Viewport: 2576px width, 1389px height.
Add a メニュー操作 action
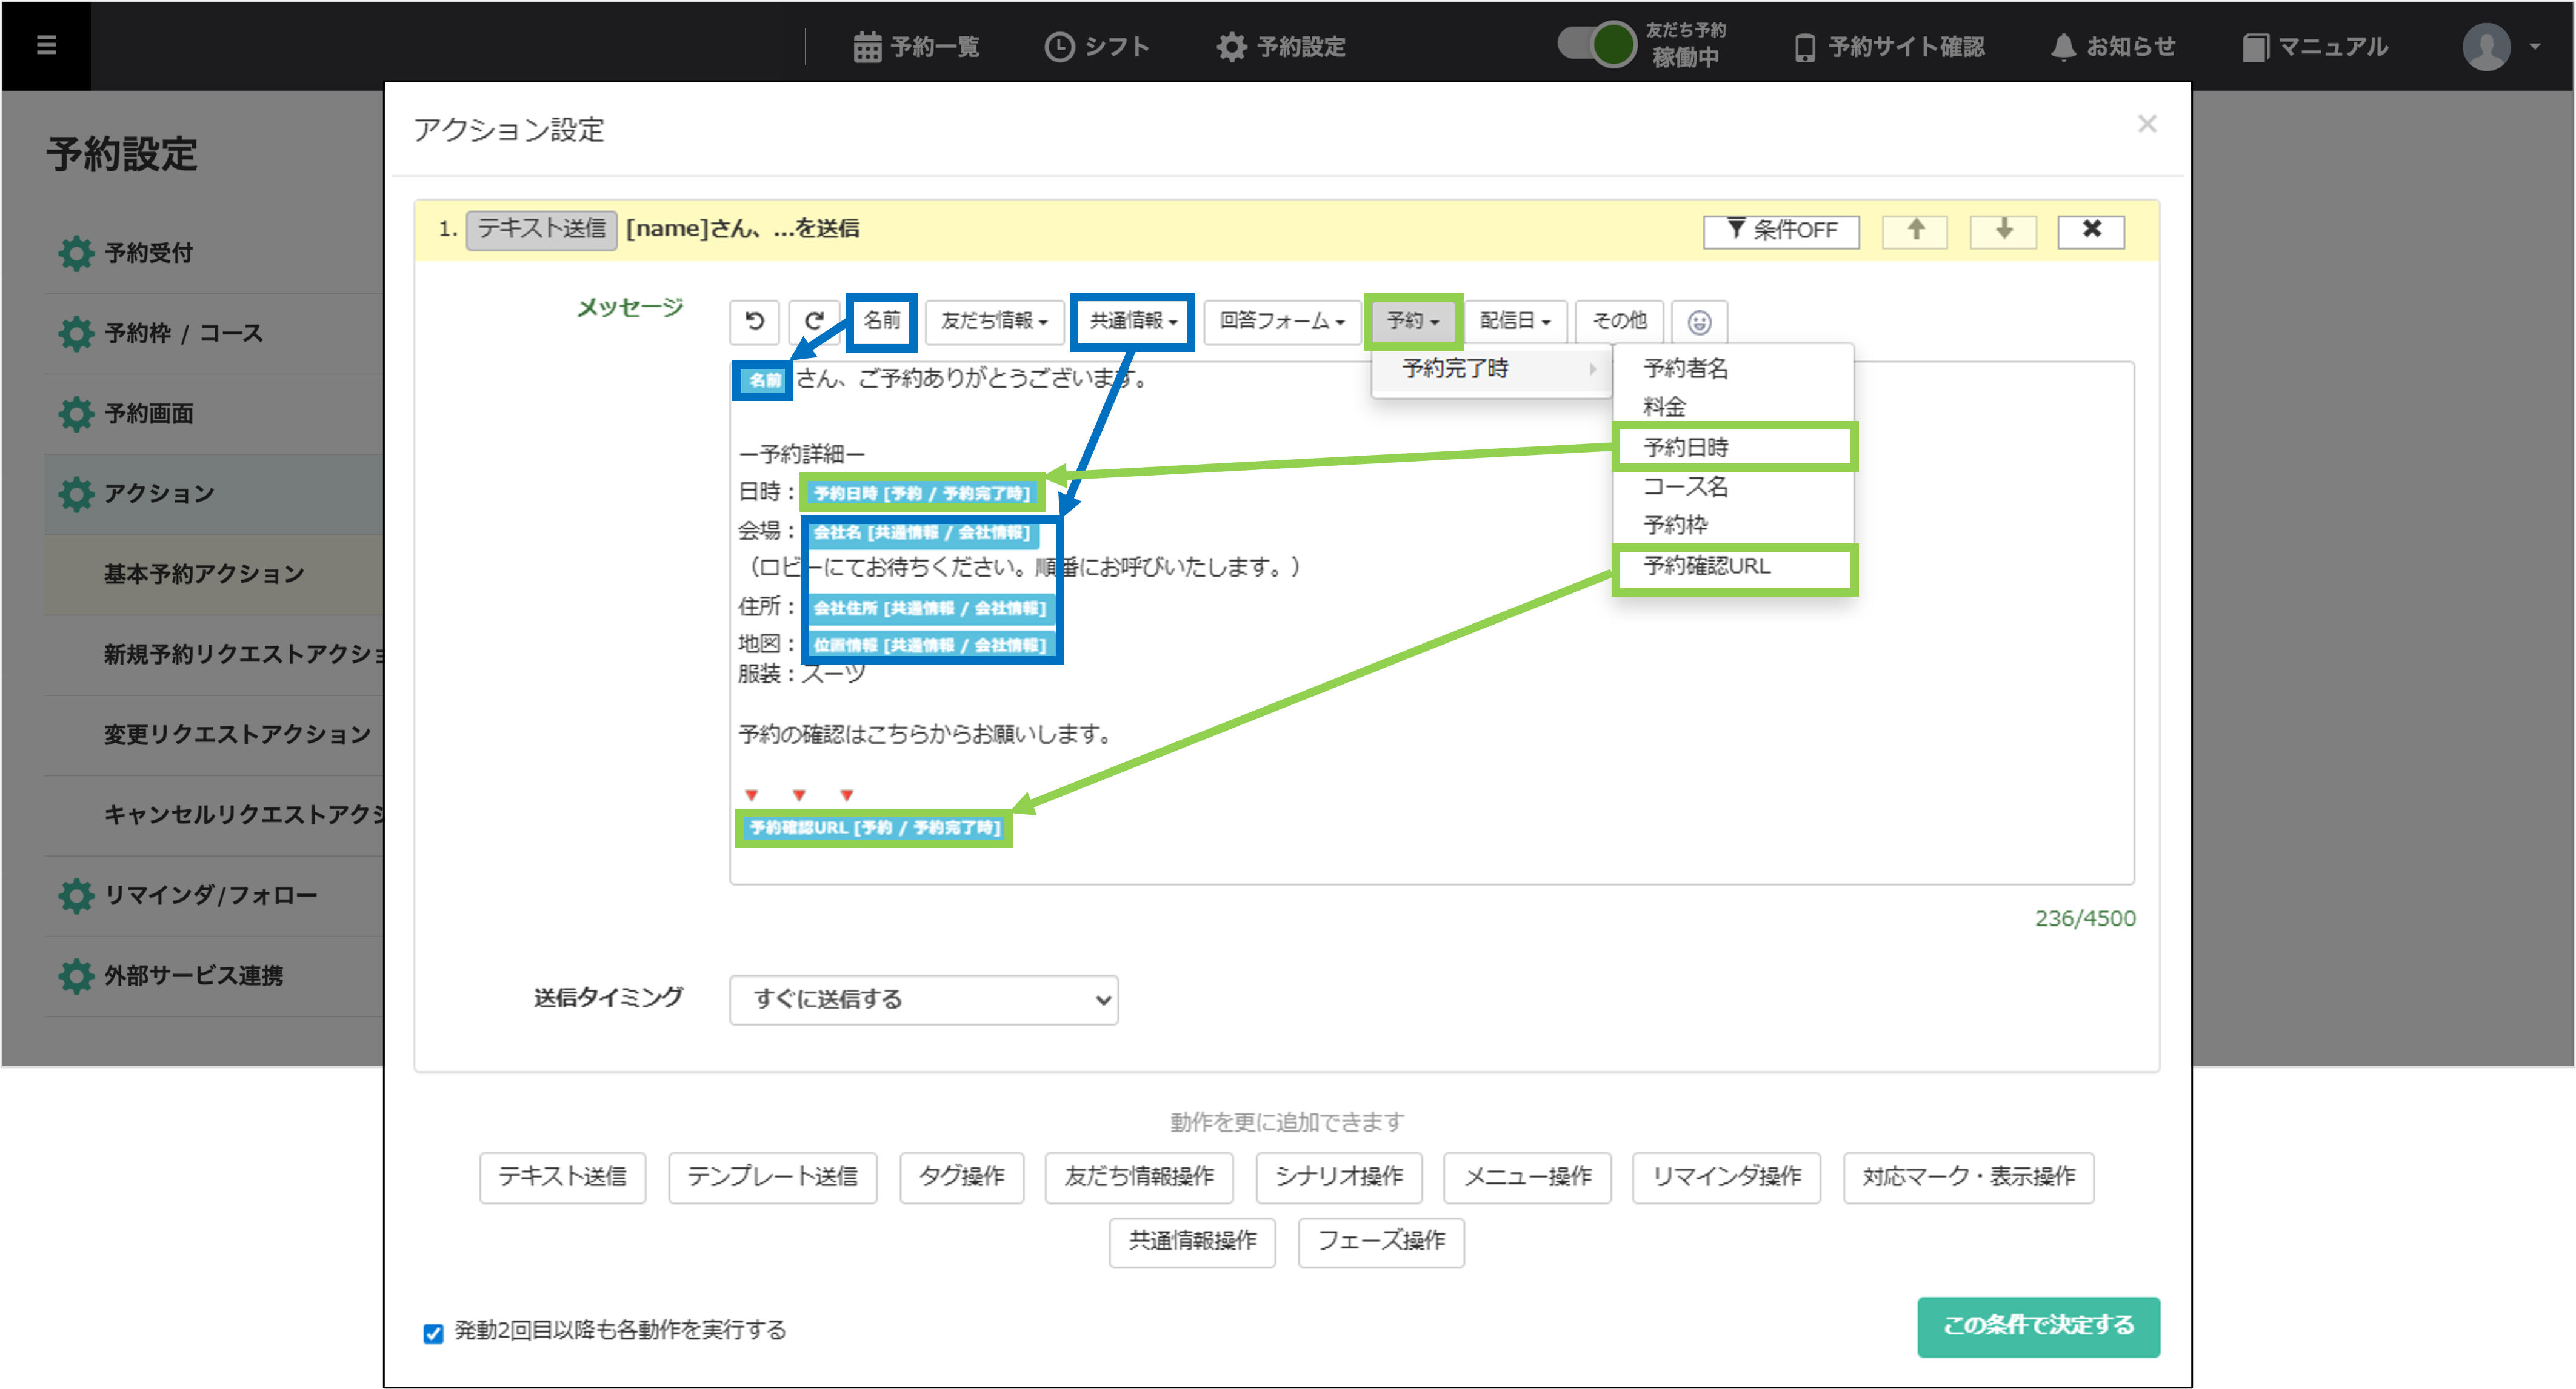point(1527,1177)
